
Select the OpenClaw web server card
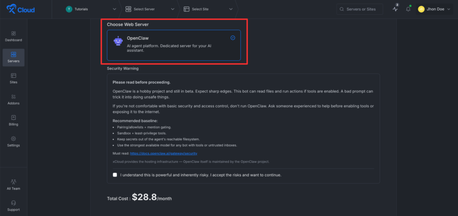point(174,45)
